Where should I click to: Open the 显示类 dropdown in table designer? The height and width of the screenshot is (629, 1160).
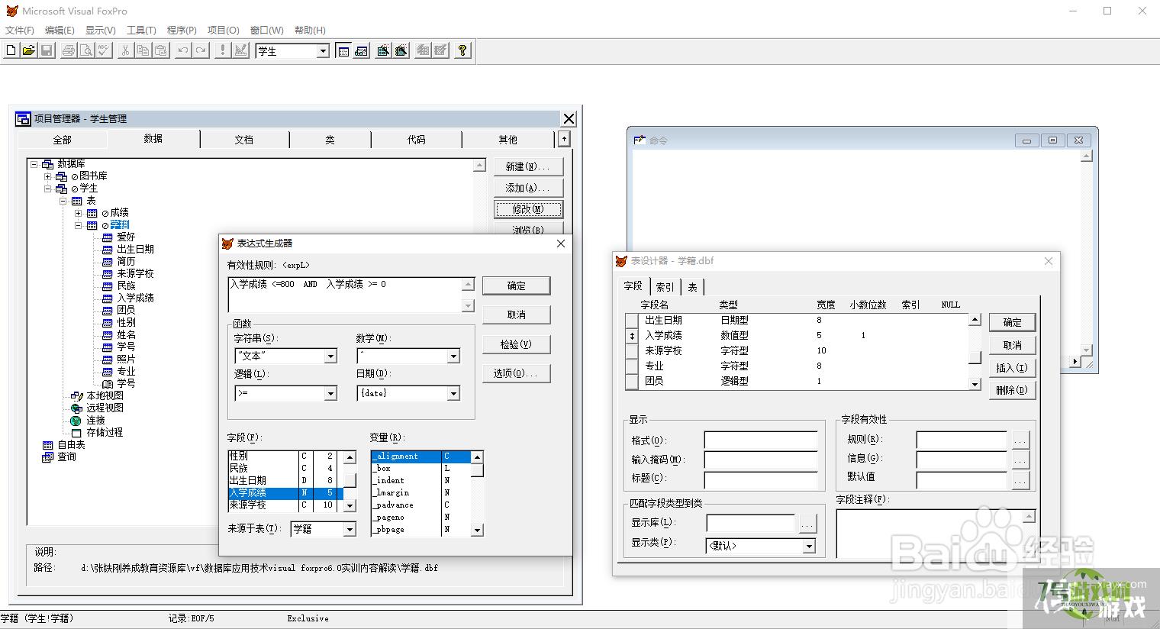[809, 547]
